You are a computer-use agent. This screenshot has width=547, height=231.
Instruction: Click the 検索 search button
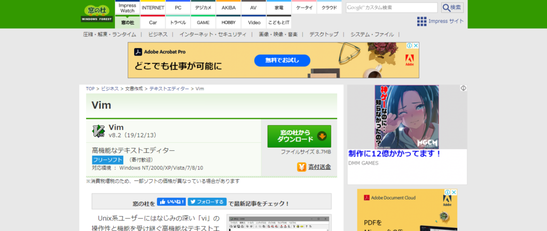[x=452, y=7]
